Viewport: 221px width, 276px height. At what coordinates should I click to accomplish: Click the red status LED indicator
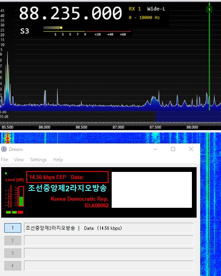point(20,212)
